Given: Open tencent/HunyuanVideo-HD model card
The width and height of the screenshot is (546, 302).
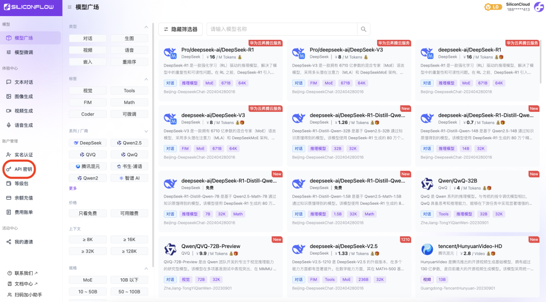Looking at the screenshot, I should (x=477, y=267).
